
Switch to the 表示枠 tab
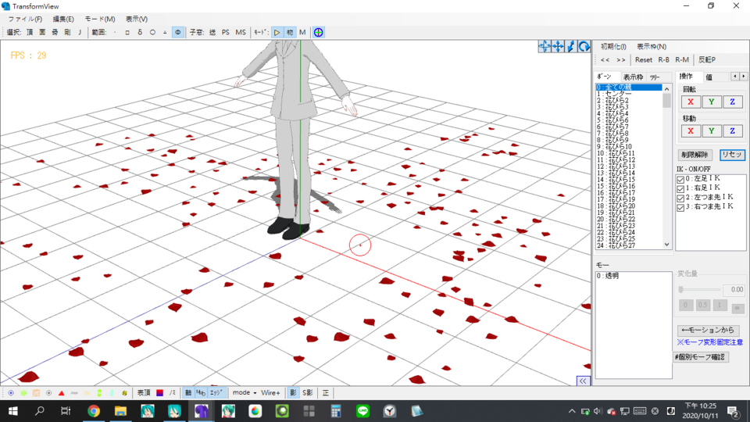click(633, 77)
